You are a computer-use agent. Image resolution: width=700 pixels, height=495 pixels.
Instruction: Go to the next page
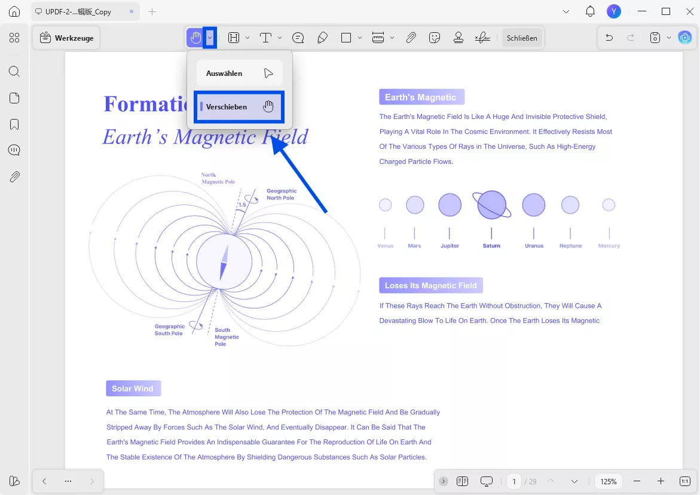click(x=574, y=481)
